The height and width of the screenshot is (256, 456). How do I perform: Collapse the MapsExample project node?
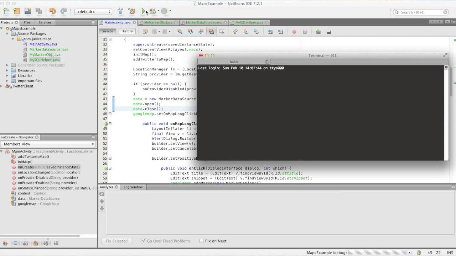2,28
